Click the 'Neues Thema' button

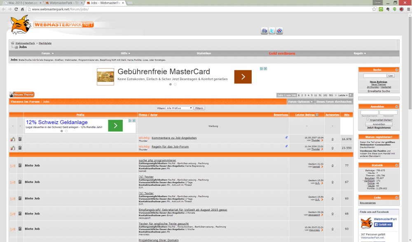point(22,95)
